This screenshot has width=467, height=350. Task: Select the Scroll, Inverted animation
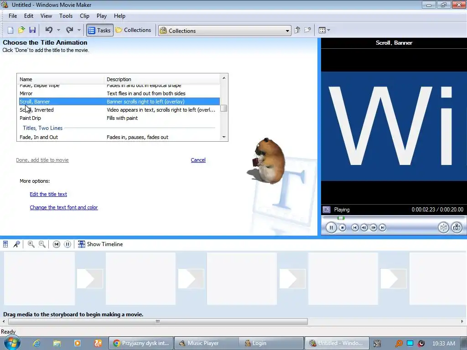point(119,110)
